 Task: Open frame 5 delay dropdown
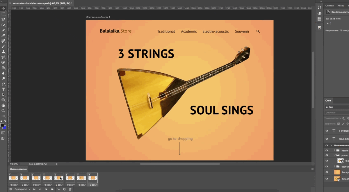(x=59, y=185)
